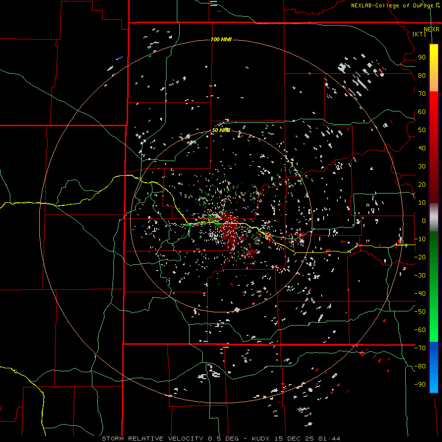Click the "15 DEC 25" date text
This screenshot has height=442, width=442.
click(x=294, y=439)
